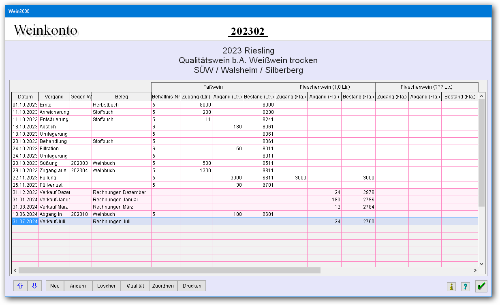Click the Rechnungen Dezember cell

tap(122, 192)
